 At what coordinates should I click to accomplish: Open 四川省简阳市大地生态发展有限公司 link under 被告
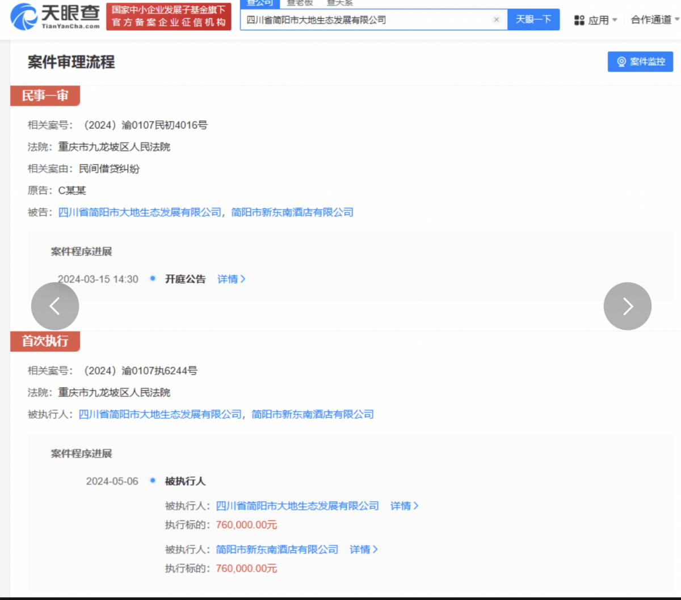pos(140,212)
